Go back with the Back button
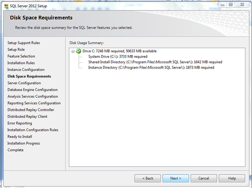 pyautogui.click(x=148, y=178)
